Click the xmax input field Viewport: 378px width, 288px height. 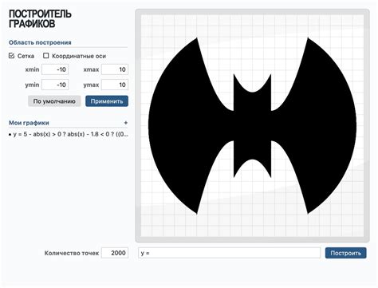pyautogui.click(x=115, y=69)
